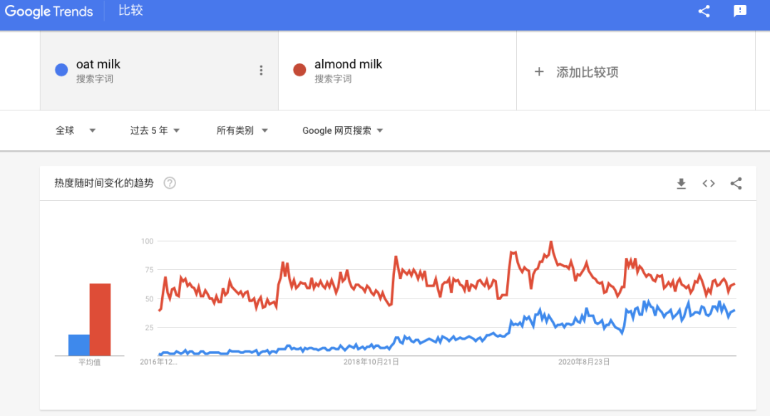Expand the 所有类别 category dropdown

coord(242,130)
